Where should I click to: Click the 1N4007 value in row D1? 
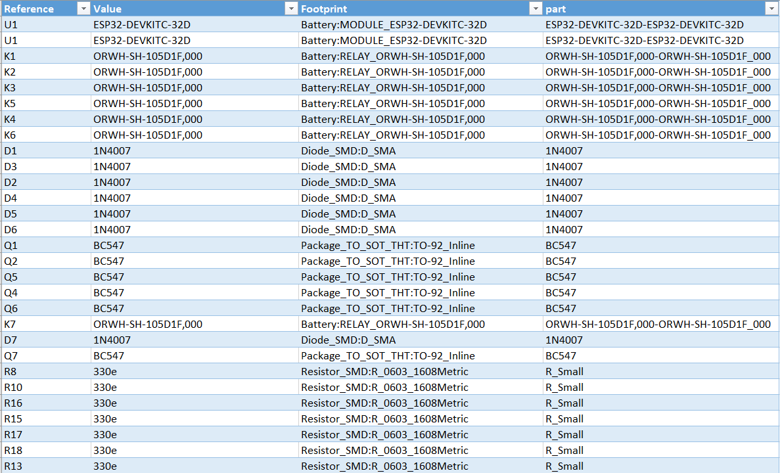pyautogui.click(x=112, y=150)
